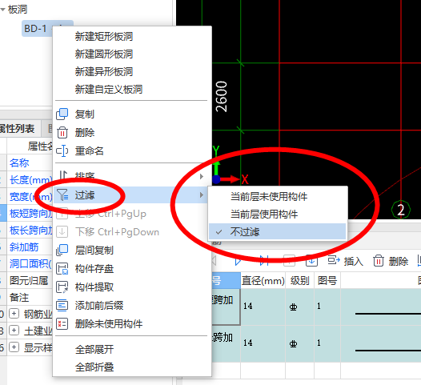Switch to the 属性列表 tab
Viewport: 421px width, 385px height.
[18, 129]
